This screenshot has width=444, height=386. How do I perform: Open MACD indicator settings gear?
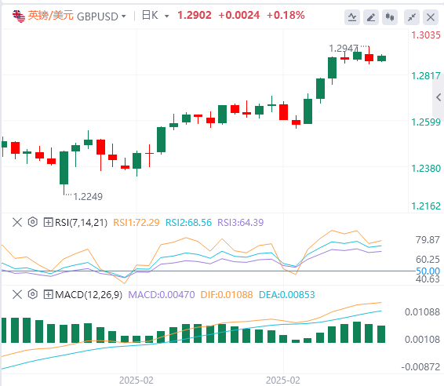(33, 294)
